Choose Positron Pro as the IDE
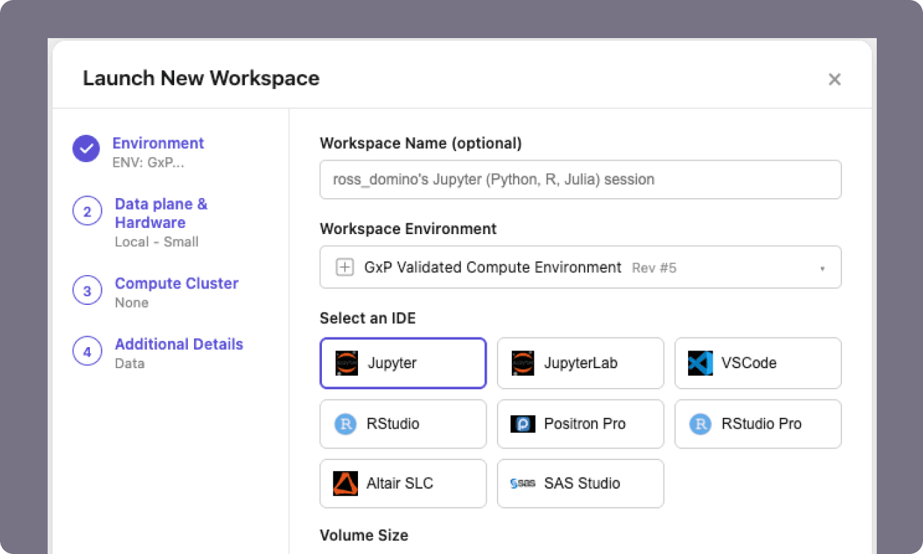 tap(581, 424)
